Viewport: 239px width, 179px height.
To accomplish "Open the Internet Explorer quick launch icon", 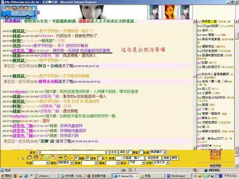I will point(26,176).
